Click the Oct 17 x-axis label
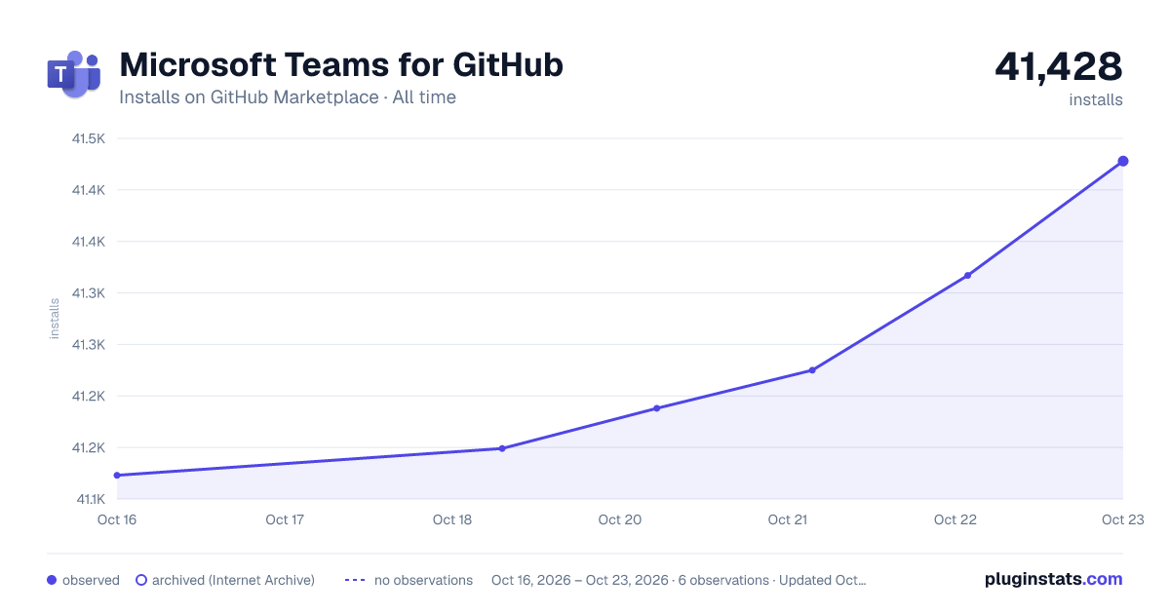 [285, 519]
